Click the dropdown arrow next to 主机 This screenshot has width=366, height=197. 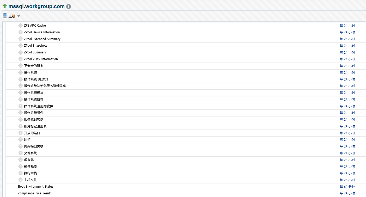(x=19, y=16)
